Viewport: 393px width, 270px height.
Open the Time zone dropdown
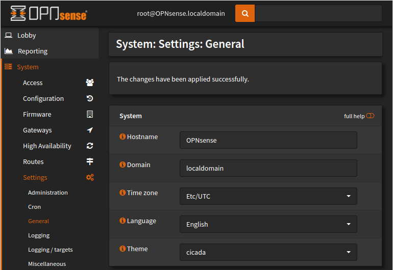[x=268, y=196]
